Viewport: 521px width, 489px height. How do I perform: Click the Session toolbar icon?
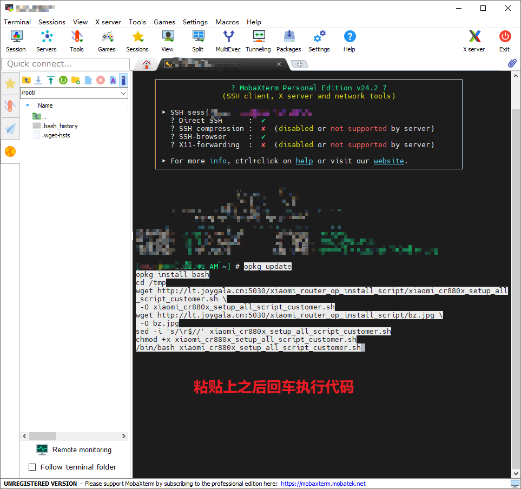click(16, 41)
